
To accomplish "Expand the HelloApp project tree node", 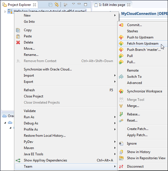I will pyautogui.click(x=5, y=12).
